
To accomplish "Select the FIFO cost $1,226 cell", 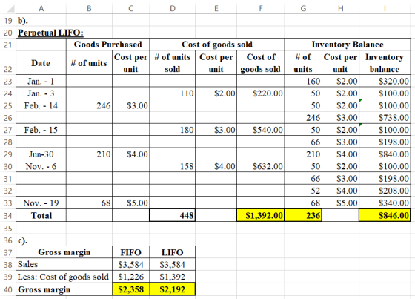I will tap(130, 277).
